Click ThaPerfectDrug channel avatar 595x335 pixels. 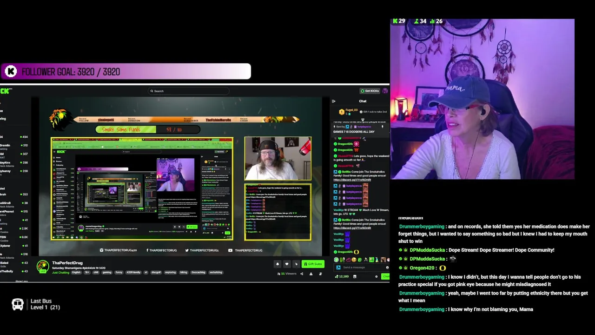(43, 267)
